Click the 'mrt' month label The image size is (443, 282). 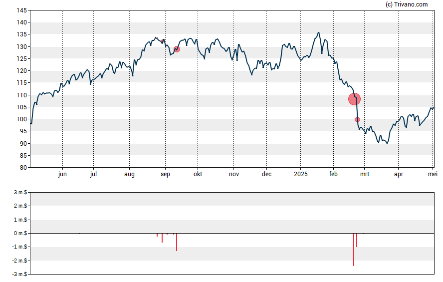(365, 174)
